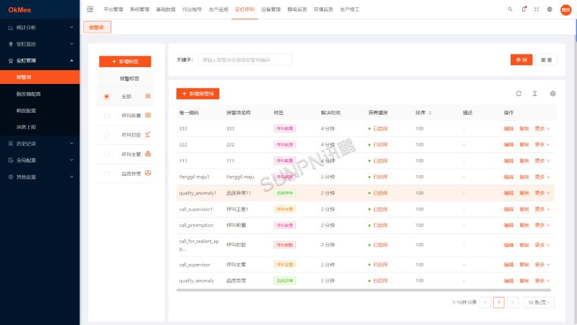Viewport: 577px width, 325px height.
Task: Select the 呼叫主管 radio button
Action: tap(107, 154)
